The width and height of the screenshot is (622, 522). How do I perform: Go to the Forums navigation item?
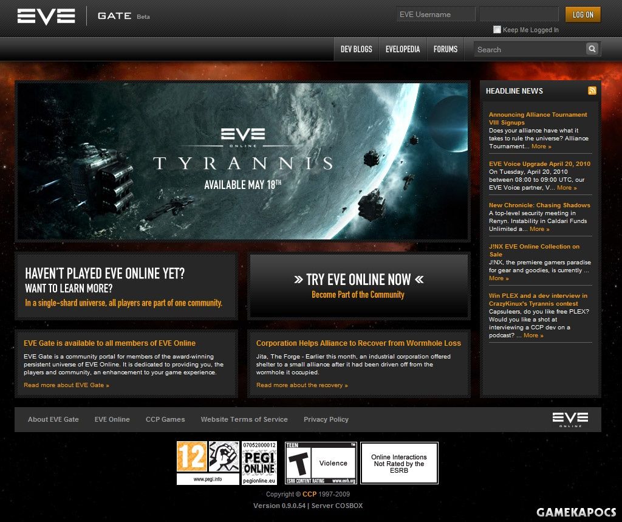click(445, 49)
